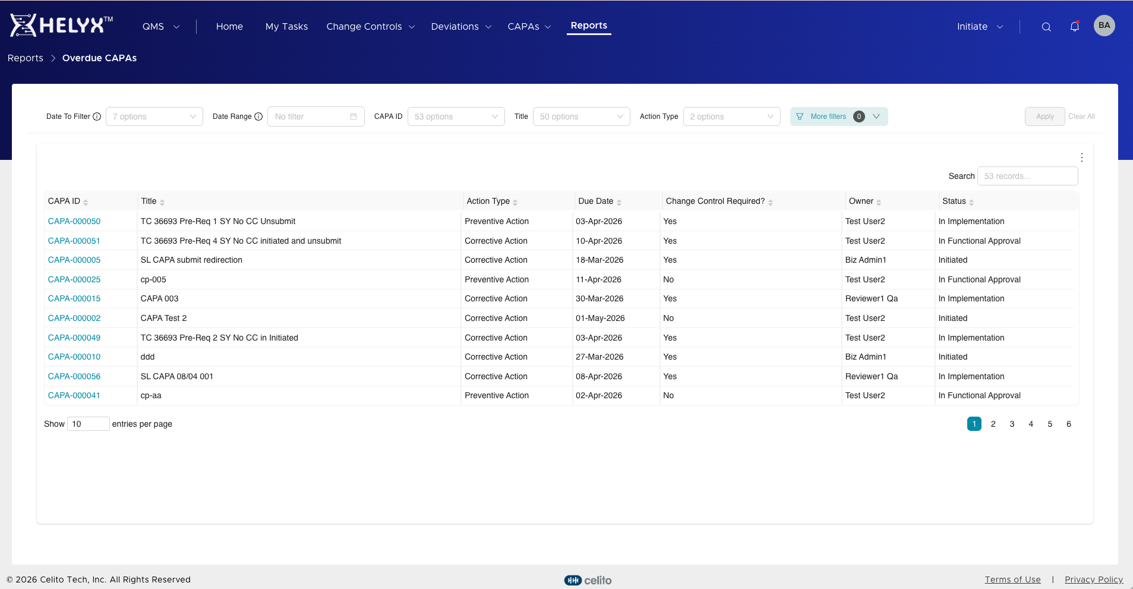The height and width of the screenshot is (589, 1133).
Task: Open the Initiate dropdown
Action: tap(980, 27)
